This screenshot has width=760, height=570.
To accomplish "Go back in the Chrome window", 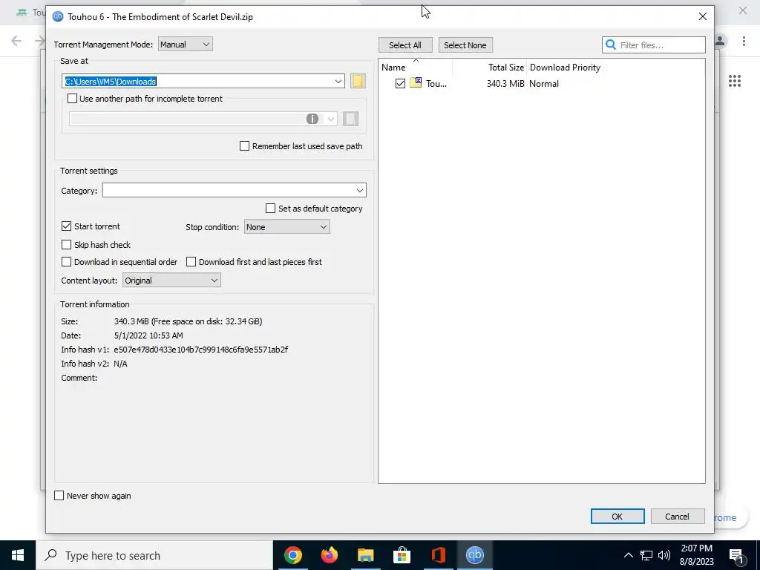I will point(16,41).
